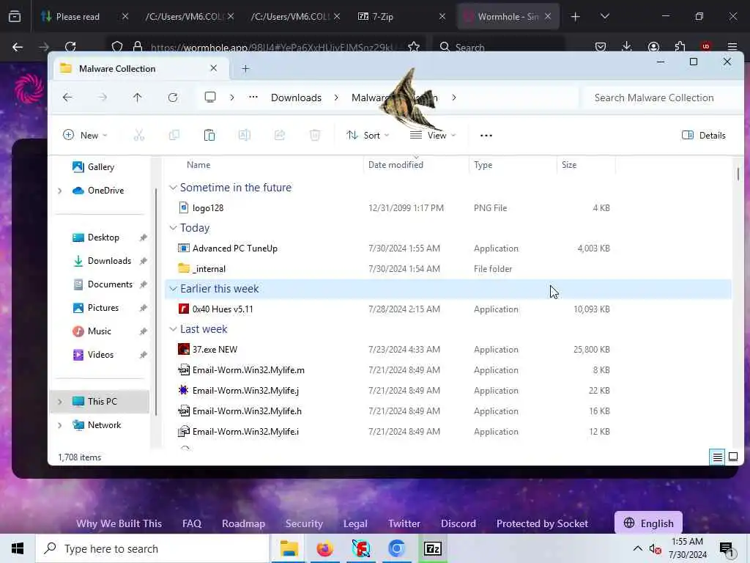List all Firefox tabs dropdown
The height and width of the screenshot is (563, 750).
(x=604, y=17)
